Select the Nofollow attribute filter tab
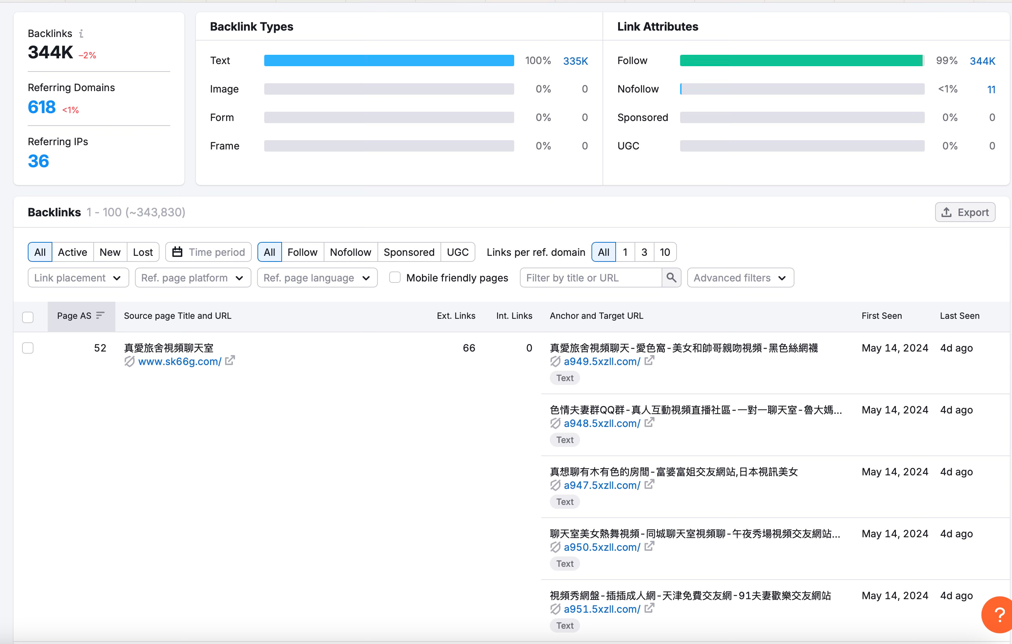The image size is (1012, 644). pos(350,252)
